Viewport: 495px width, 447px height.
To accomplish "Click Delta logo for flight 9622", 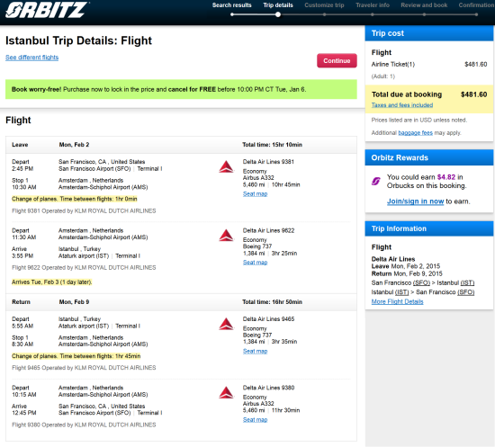I will (x=226, y=236).
